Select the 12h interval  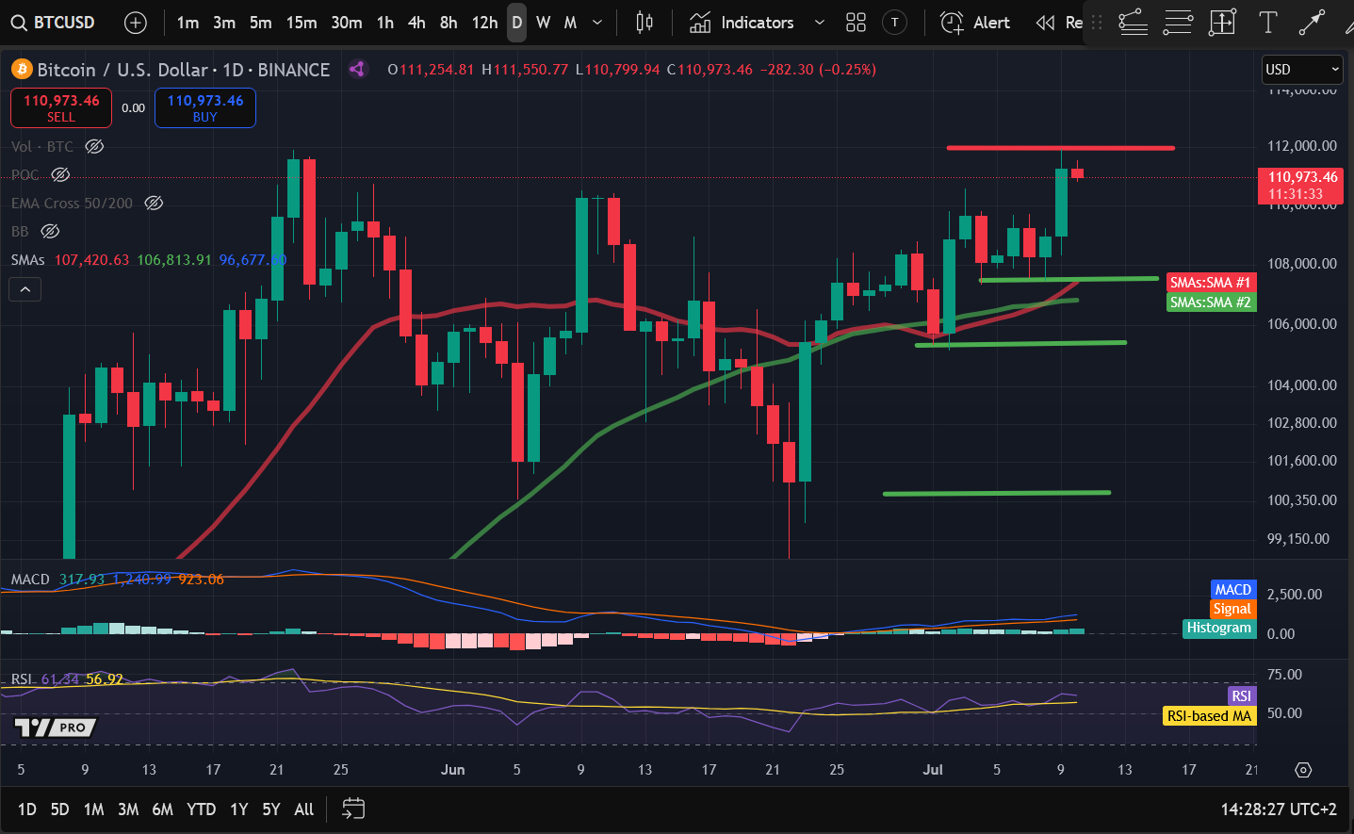484,23
